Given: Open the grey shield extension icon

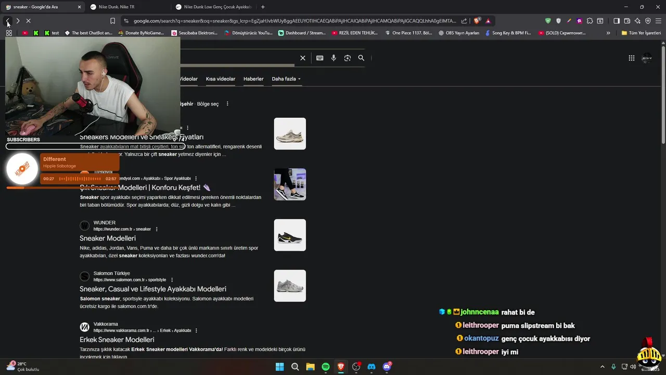Looking at the screenshot, I should [x=558, y=21].
